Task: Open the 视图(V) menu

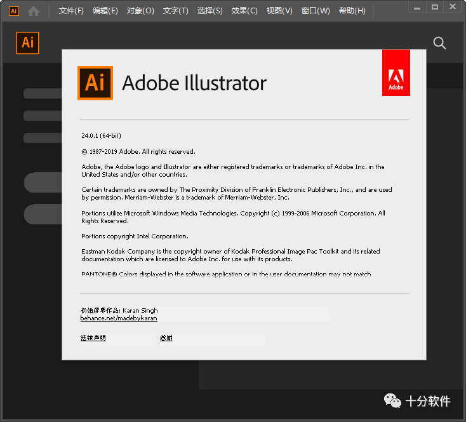Action: (x=279, y=11)
